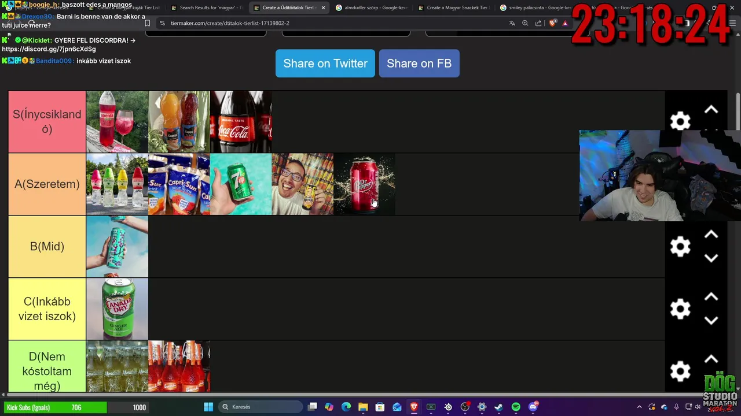Open OBS Studio from taskbar
The height and width of the screenshot is (416, 741).
pyautogui.click(x=465, y=407)
